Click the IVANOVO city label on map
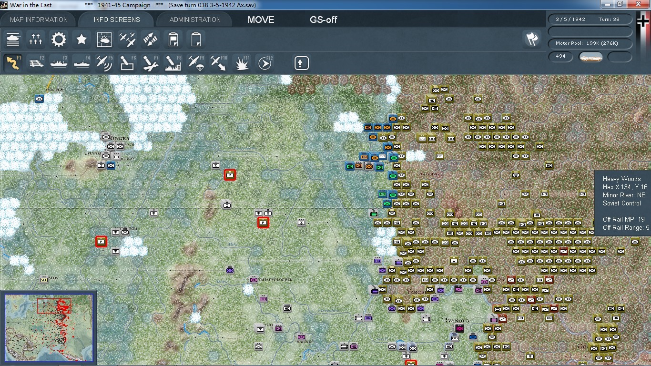 [457, 320]
